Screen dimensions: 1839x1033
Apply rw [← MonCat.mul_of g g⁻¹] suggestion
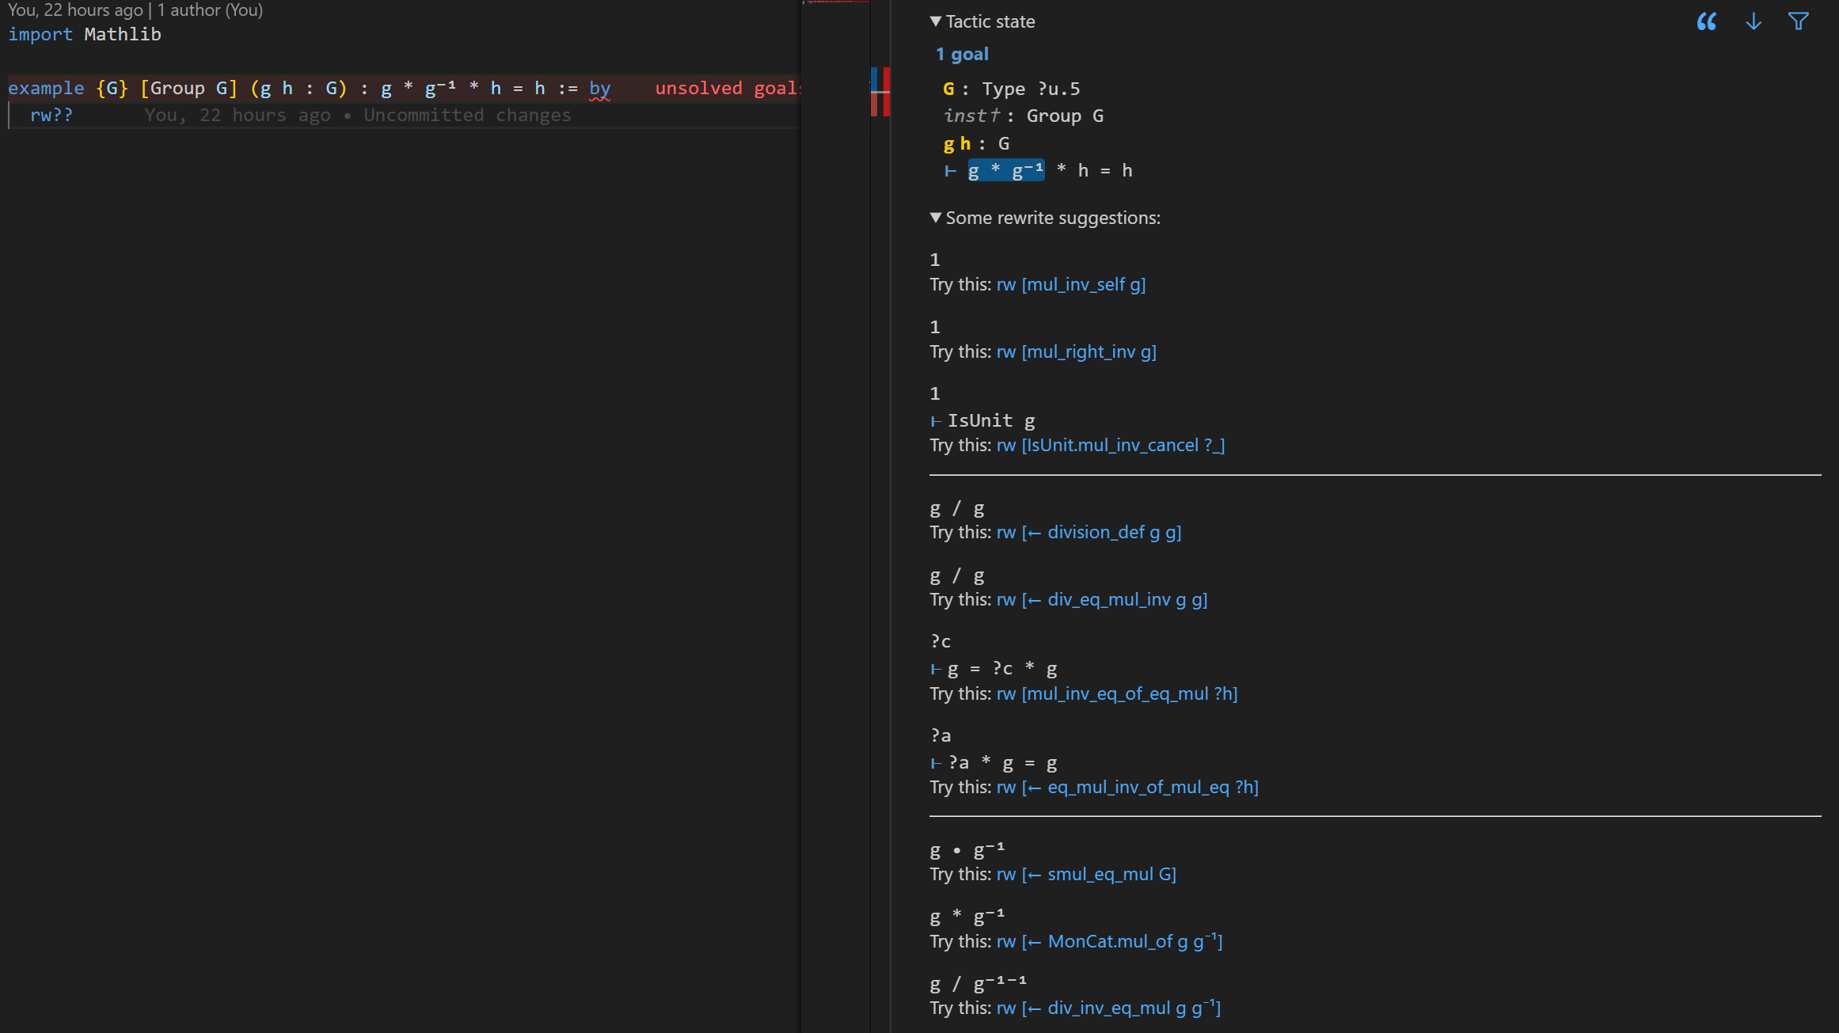coord(1110,941)
